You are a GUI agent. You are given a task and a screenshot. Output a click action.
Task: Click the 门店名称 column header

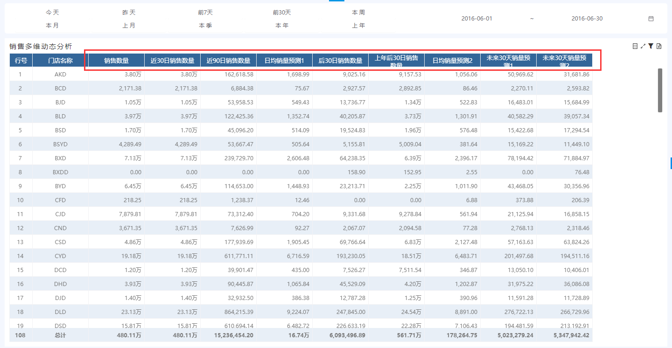(60, 61)
